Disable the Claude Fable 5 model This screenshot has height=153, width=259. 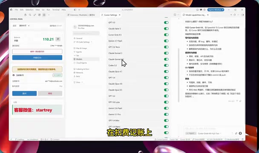pos(166,28)
